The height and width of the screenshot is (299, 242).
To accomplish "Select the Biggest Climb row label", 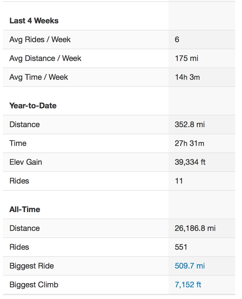I will [34, 285].
